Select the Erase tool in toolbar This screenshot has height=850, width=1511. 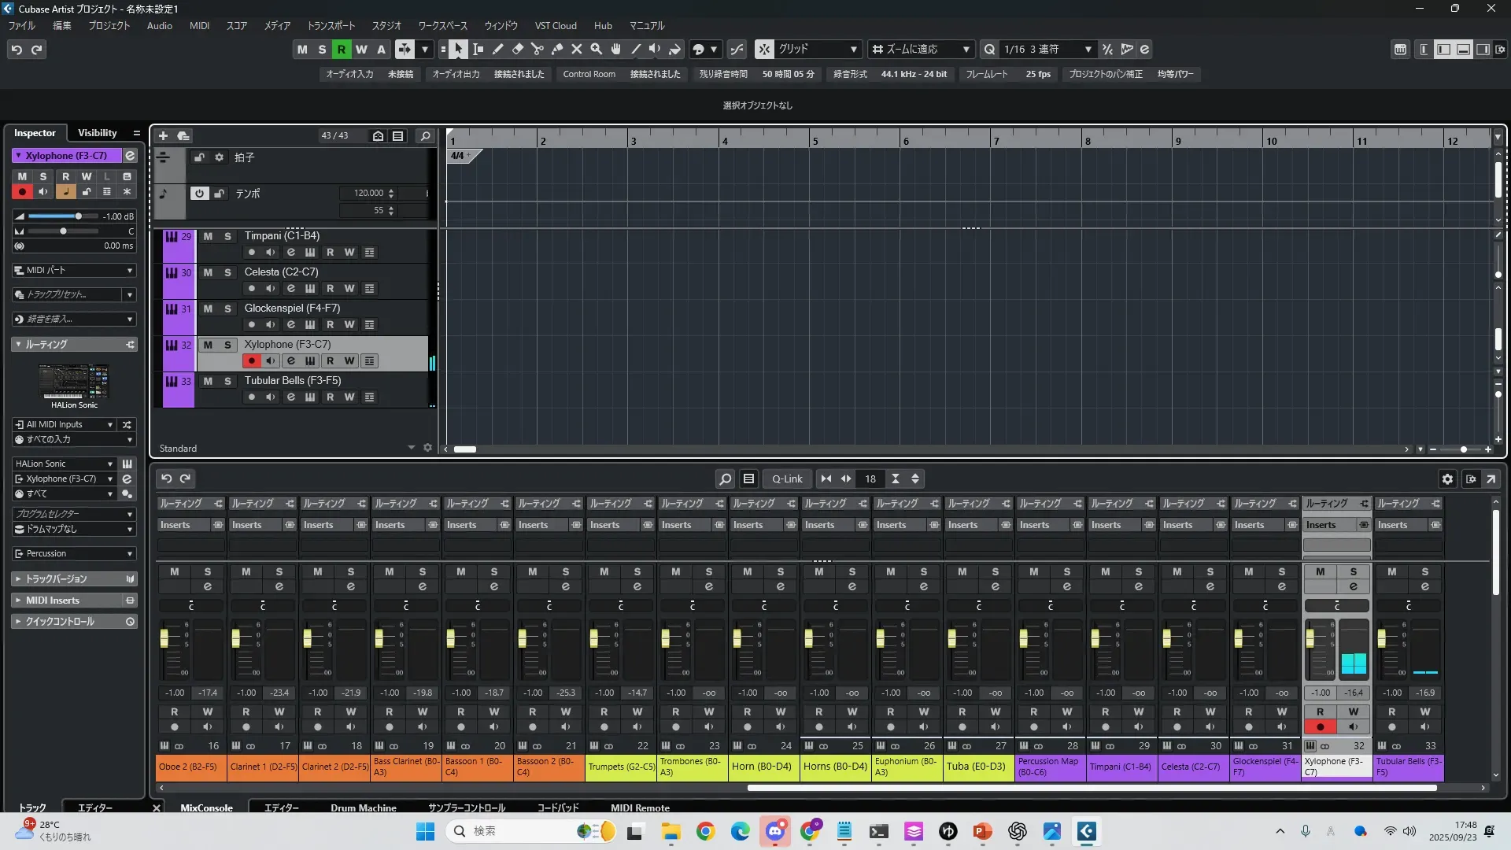coord(518,50)
